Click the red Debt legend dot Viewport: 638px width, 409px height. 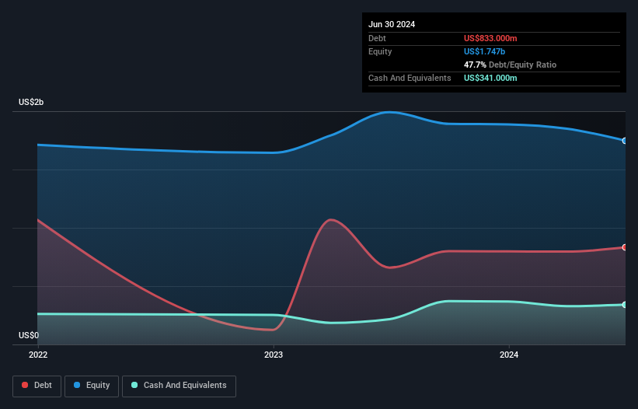click(25, 385)
